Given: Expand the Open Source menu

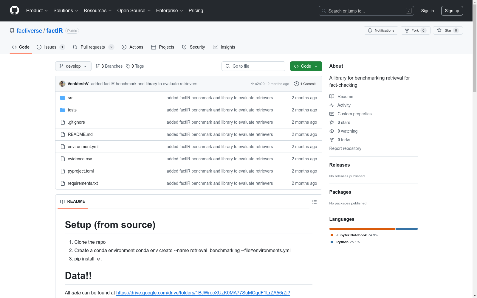Looking at the screenshot, I should point(134,11).
